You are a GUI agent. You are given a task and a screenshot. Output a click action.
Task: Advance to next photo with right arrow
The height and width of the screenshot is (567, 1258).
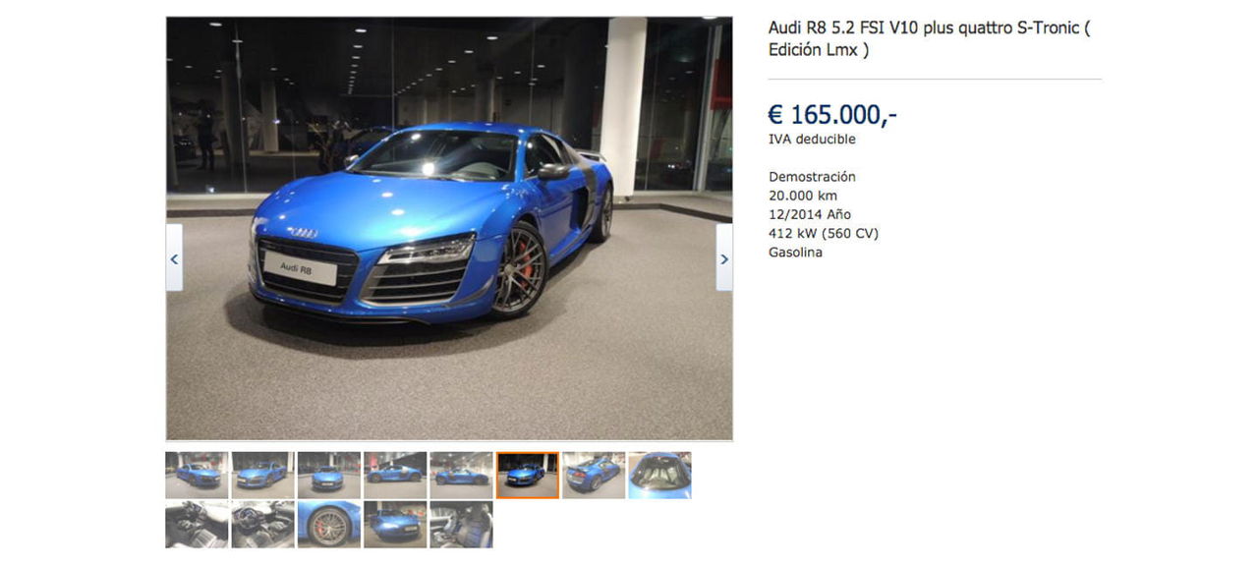pyautogui.click(x=724, y=257)
